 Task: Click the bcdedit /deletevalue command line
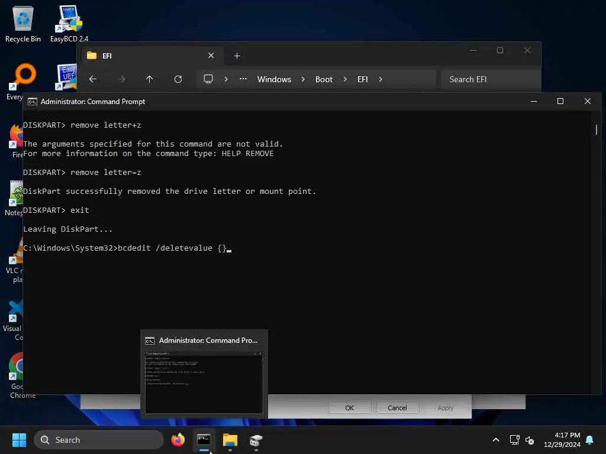pos(128,248)
